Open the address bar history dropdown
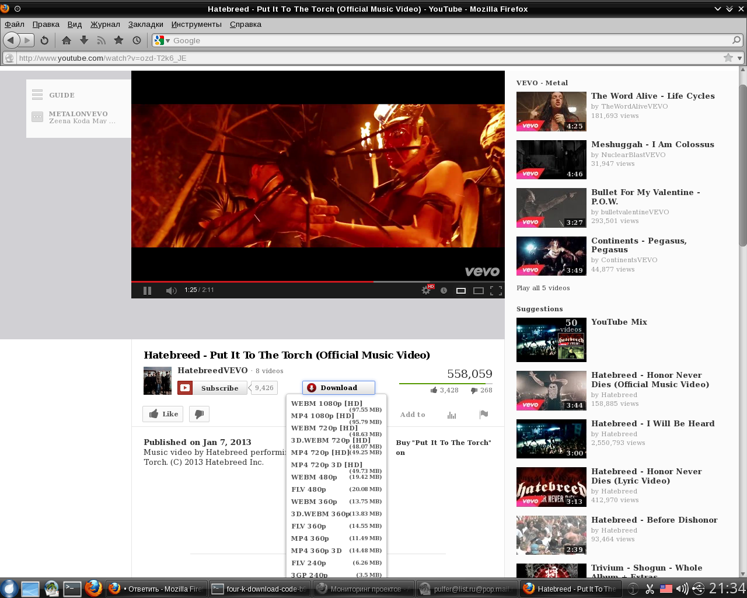 (739, 58)
